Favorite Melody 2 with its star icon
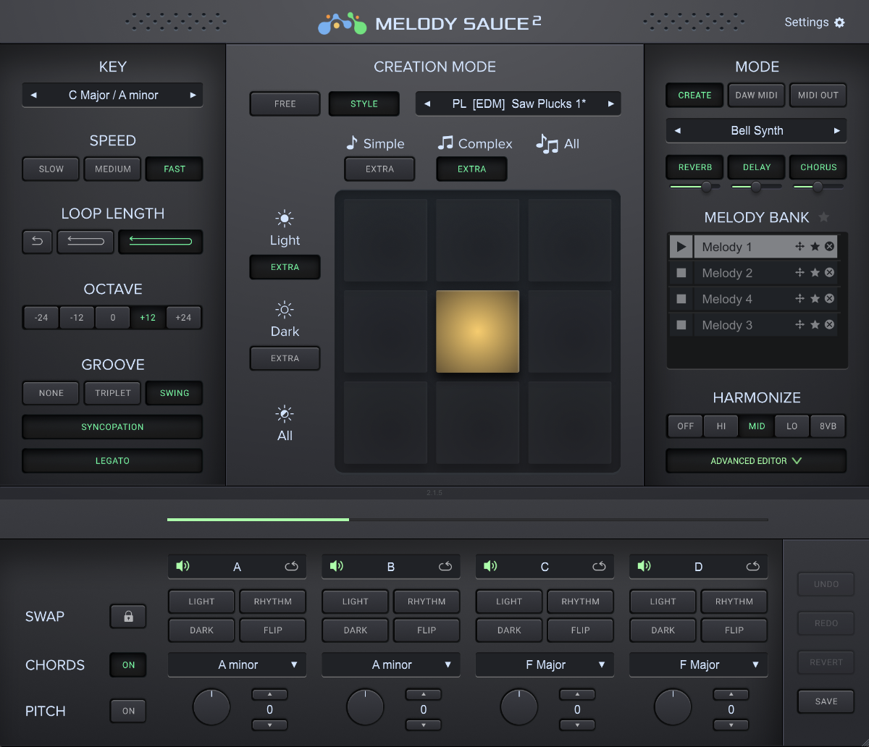This screenshot has height=747, width=869. (815, 273)
